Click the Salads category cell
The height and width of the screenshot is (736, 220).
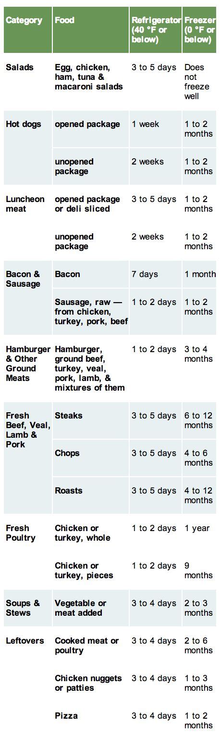(x=20, y=67)
